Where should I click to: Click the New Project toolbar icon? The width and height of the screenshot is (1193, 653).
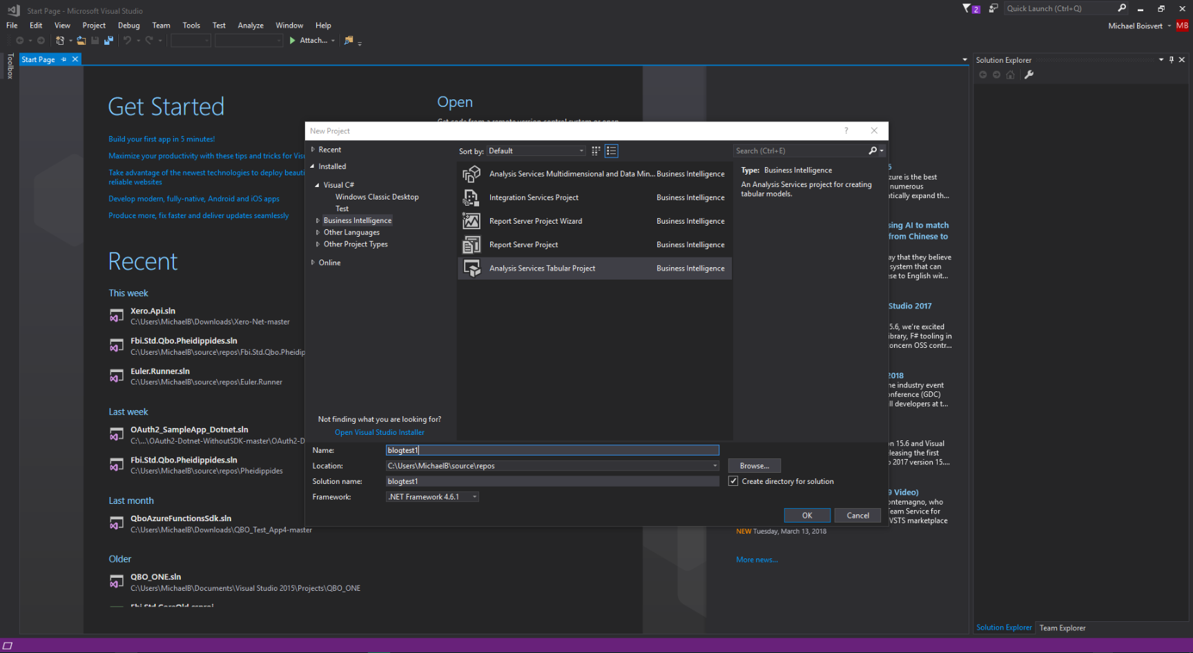(60, 41)
